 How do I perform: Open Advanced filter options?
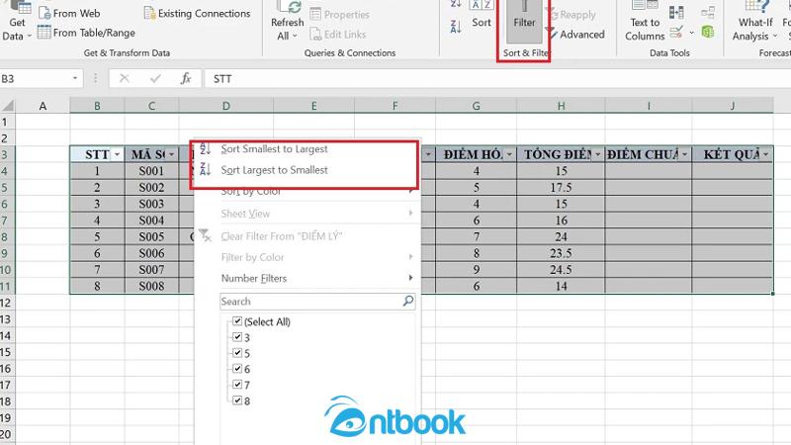(x=576, y=35)
